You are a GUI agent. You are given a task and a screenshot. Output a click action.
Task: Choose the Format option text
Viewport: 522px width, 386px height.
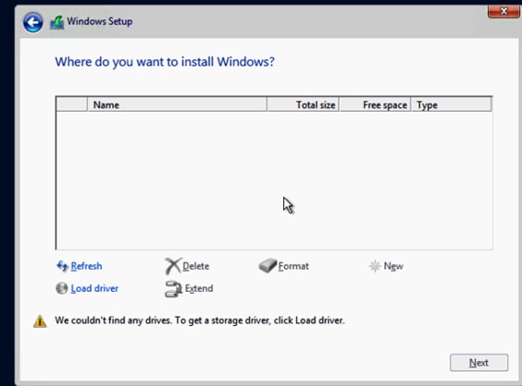click(293, 266)
